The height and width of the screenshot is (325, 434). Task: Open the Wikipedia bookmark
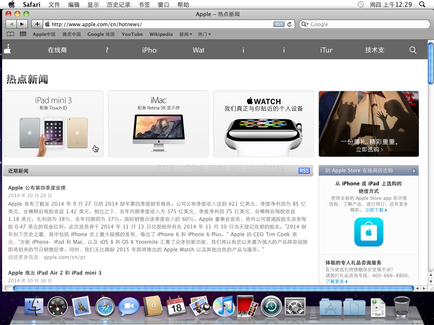161,34
